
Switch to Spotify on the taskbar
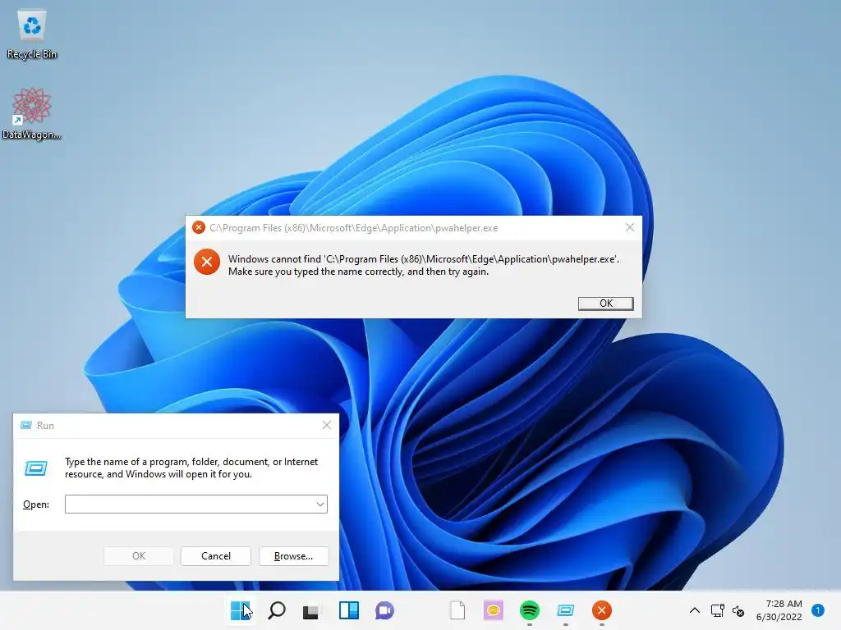pos(530,610)
